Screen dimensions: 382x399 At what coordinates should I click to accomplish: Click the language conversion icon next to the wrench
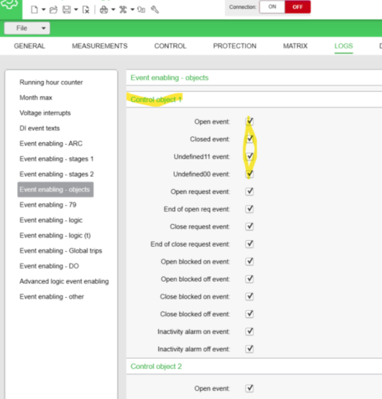[x=141, y=10]
